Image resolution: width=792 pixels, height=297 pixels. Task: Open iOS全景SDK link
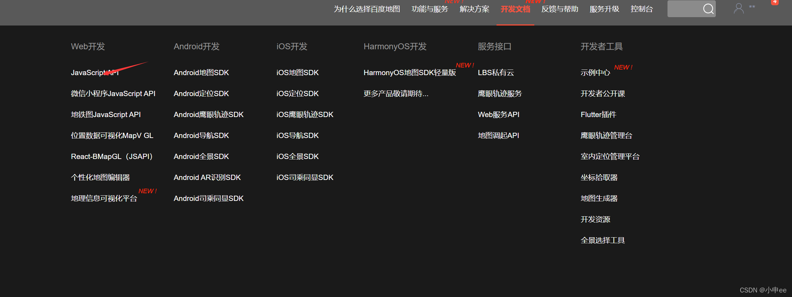pyautogui.click(x=298, y=157)
